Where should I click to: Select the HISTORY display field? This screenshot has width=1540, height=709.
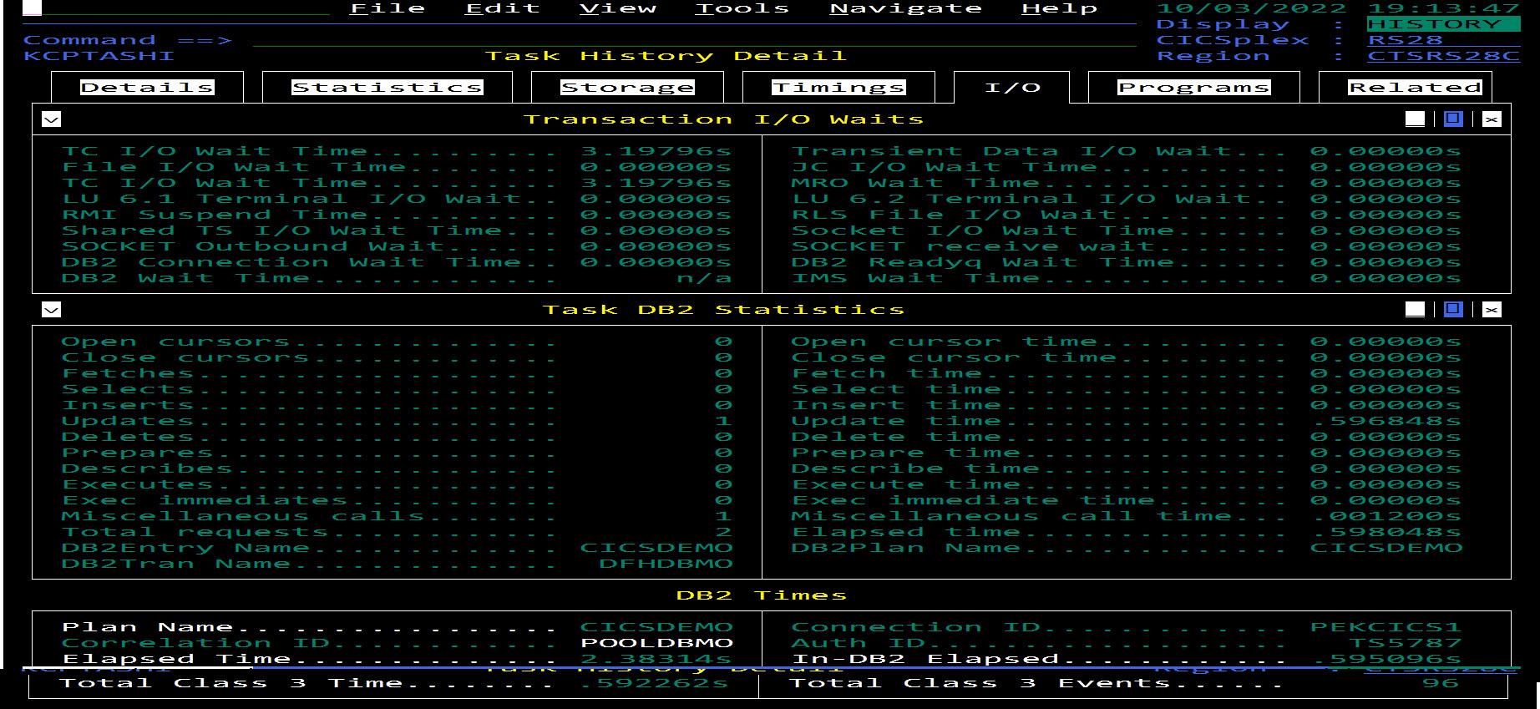pyautogui.click(x=1443, y=24)
